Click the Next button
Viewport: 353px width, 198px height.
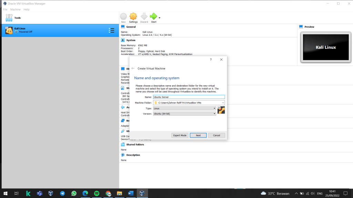(x=198, y=135)
